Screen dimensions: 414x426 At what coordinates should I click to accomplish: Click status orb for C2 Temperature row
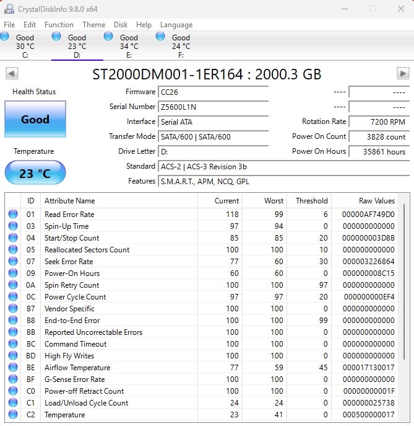coord(13,414)
